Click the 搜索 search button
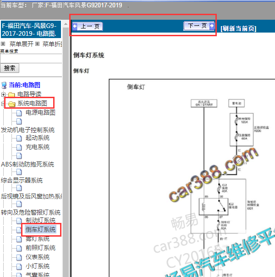 pyautogui.click(x=10, y=68)
